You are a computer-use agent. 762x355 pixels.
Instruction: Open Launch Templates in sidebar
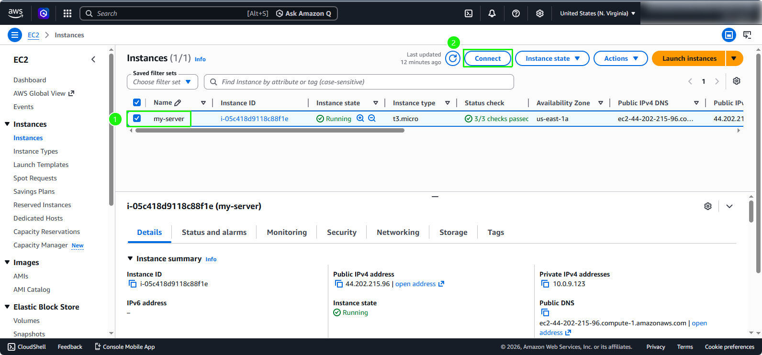tap(41, 165)
